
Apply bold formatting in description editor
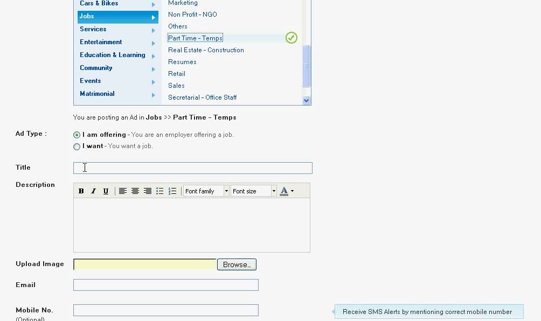point(81,191)
